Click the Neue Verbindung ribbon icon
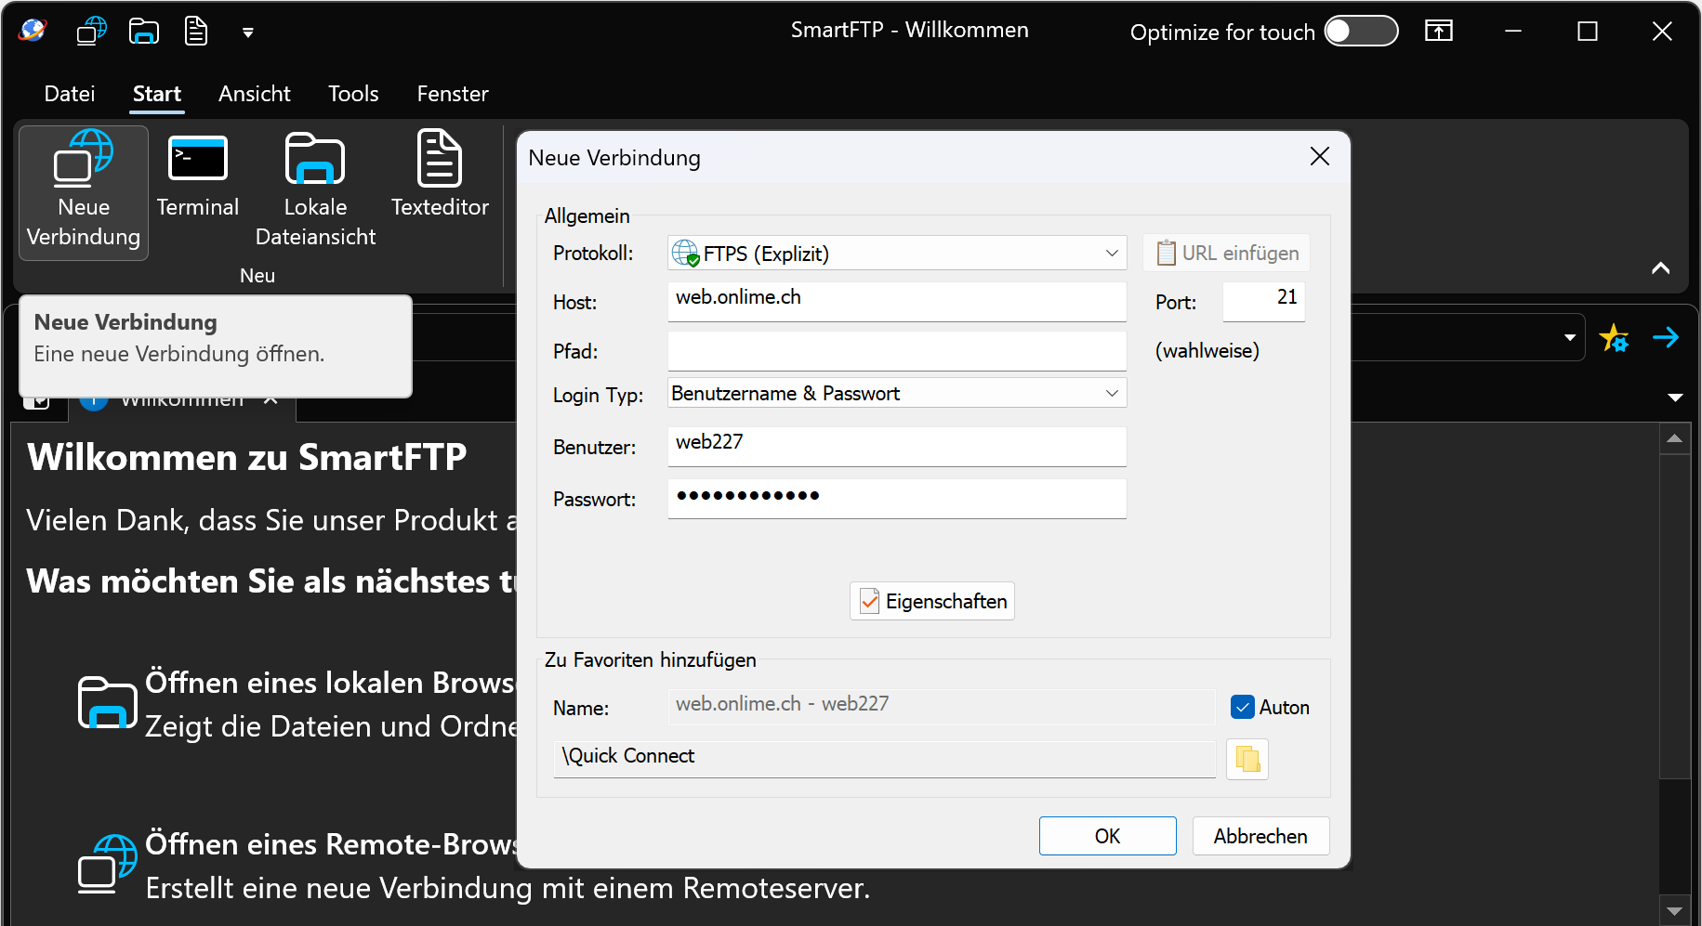This screenshot has height=926, width=1702. [84, 192]
